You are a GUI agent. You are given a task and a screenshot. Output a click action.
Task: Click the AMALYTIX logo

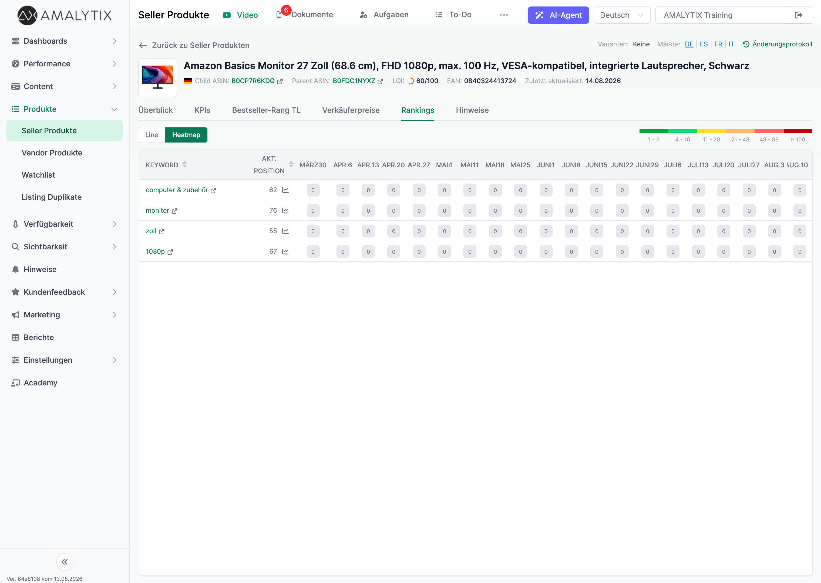(65, 15)
